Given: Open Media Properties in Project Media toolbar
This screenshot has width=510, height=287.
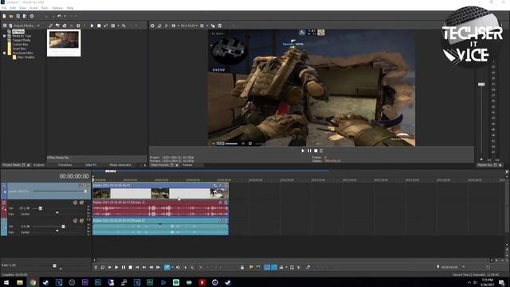Looking at the screenshot, I should click(78, 26).
